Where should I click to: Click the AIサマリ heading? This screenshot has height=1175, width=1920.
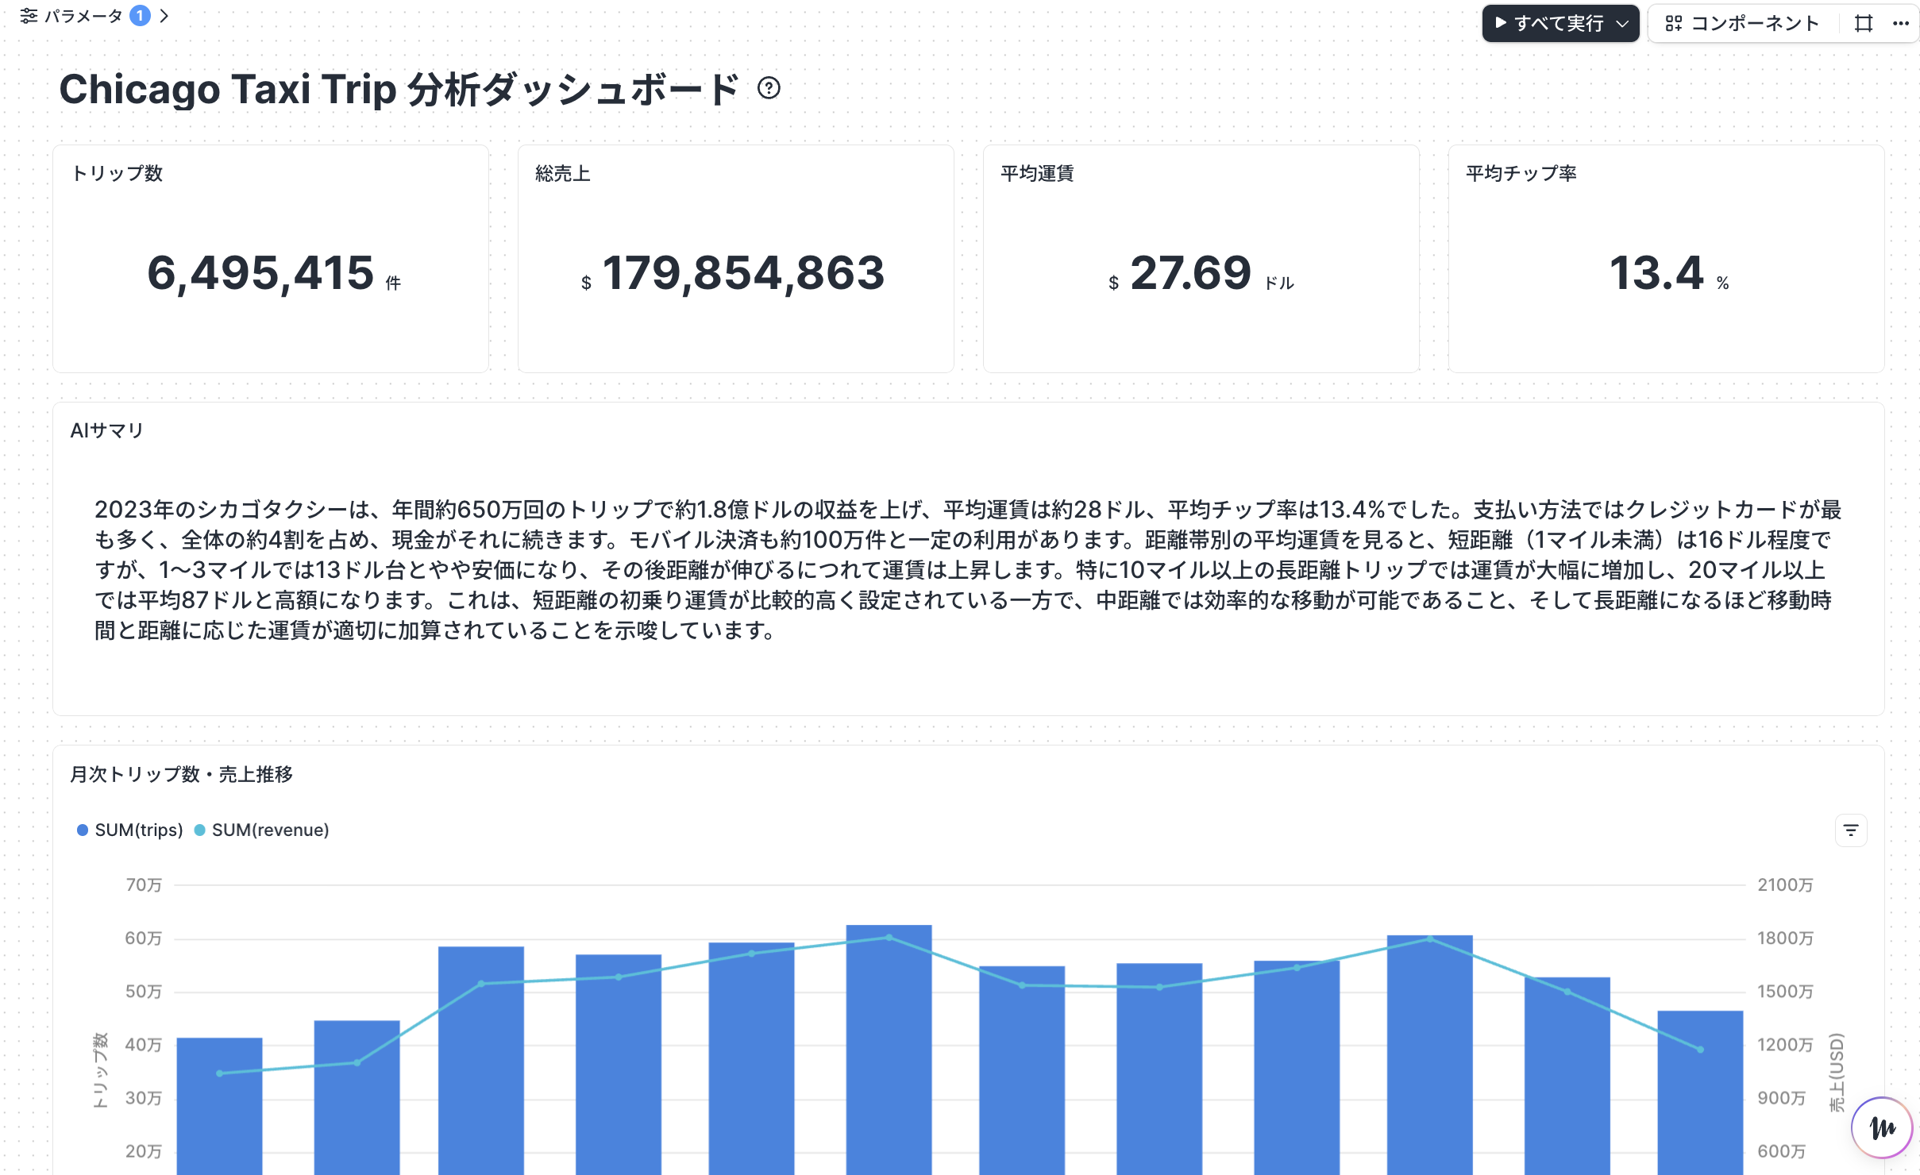click(106, 430)
